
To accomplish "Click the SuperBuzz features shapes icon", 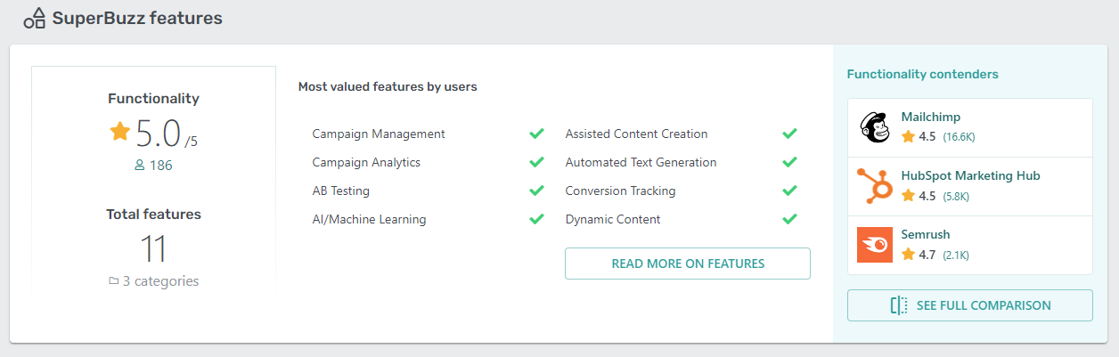I will 35,18.
